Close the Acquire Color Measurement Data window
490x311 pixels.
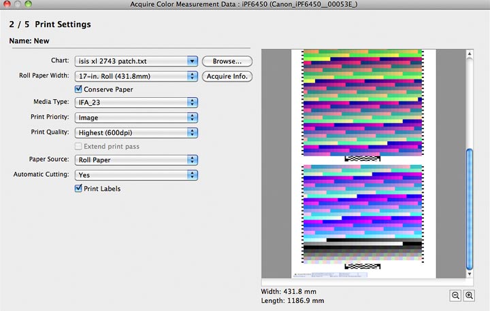[7, 4]
